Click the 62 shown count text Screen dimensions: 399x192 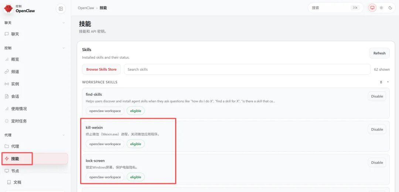coord(382,69)
